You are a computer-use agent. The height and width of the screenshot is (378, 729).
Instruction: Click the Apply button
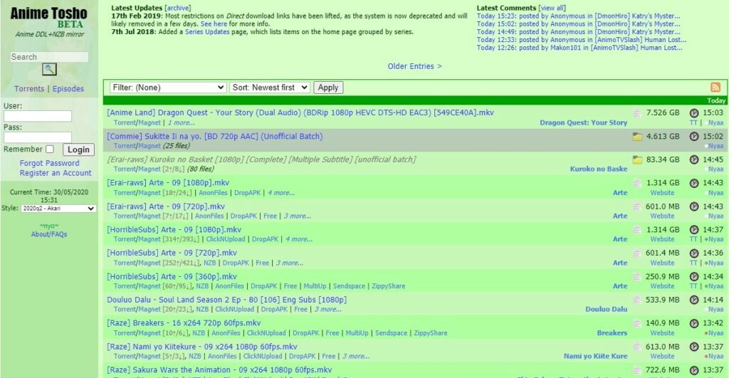tap(328, 88)
